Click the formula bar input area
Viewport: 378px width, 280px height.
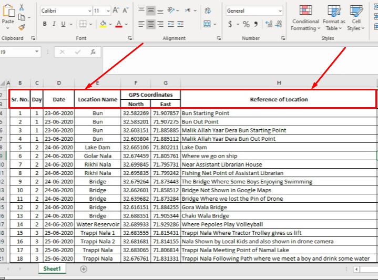coord(240,60)
